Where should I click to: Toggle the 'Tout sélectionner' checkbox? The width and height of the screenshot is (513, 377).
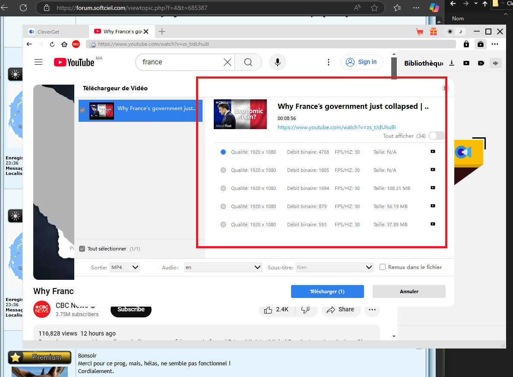[x=82, y=249]
